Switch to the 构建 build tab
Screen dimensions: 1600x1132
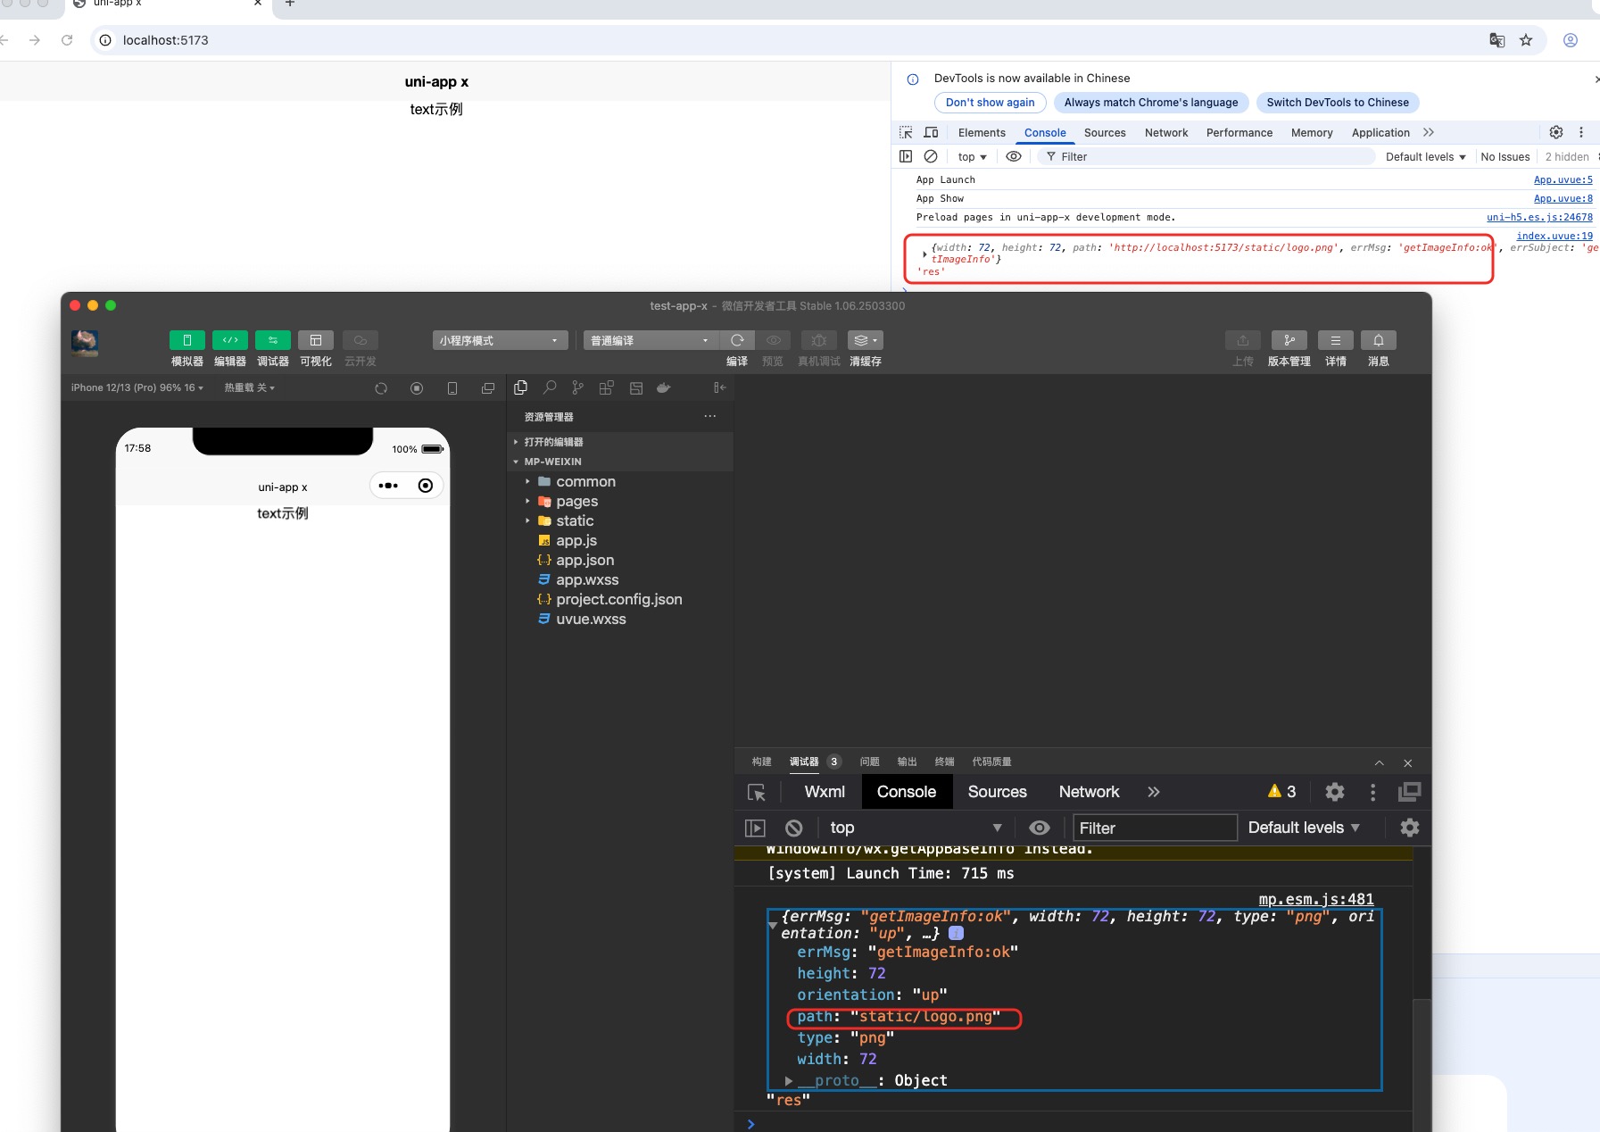(x=761, y=762)
